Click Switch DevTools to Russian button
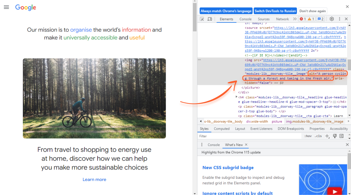Viewport: 351px width, 195px height. pos(275,11)
